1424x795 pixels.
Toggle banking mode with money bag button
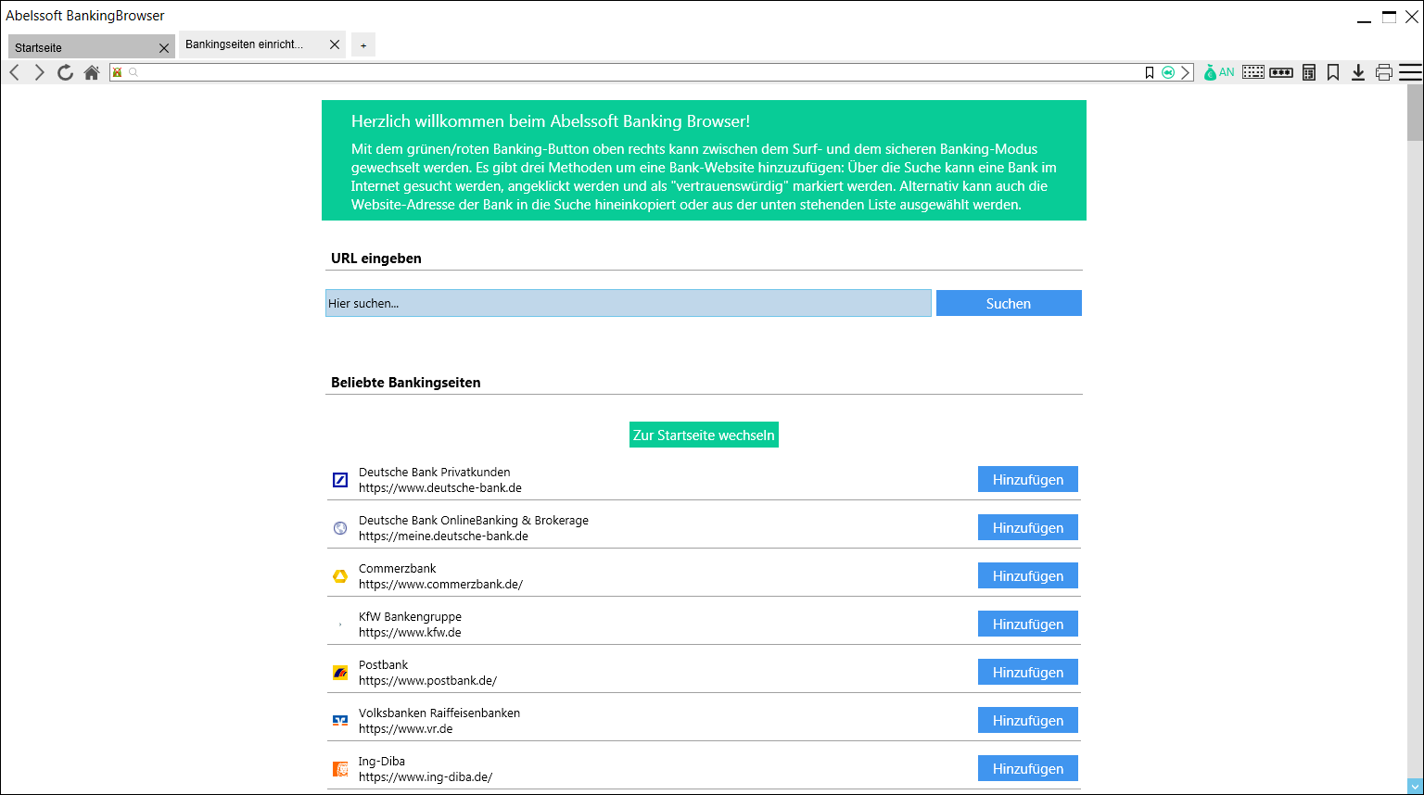click(x=1218, y=72)
